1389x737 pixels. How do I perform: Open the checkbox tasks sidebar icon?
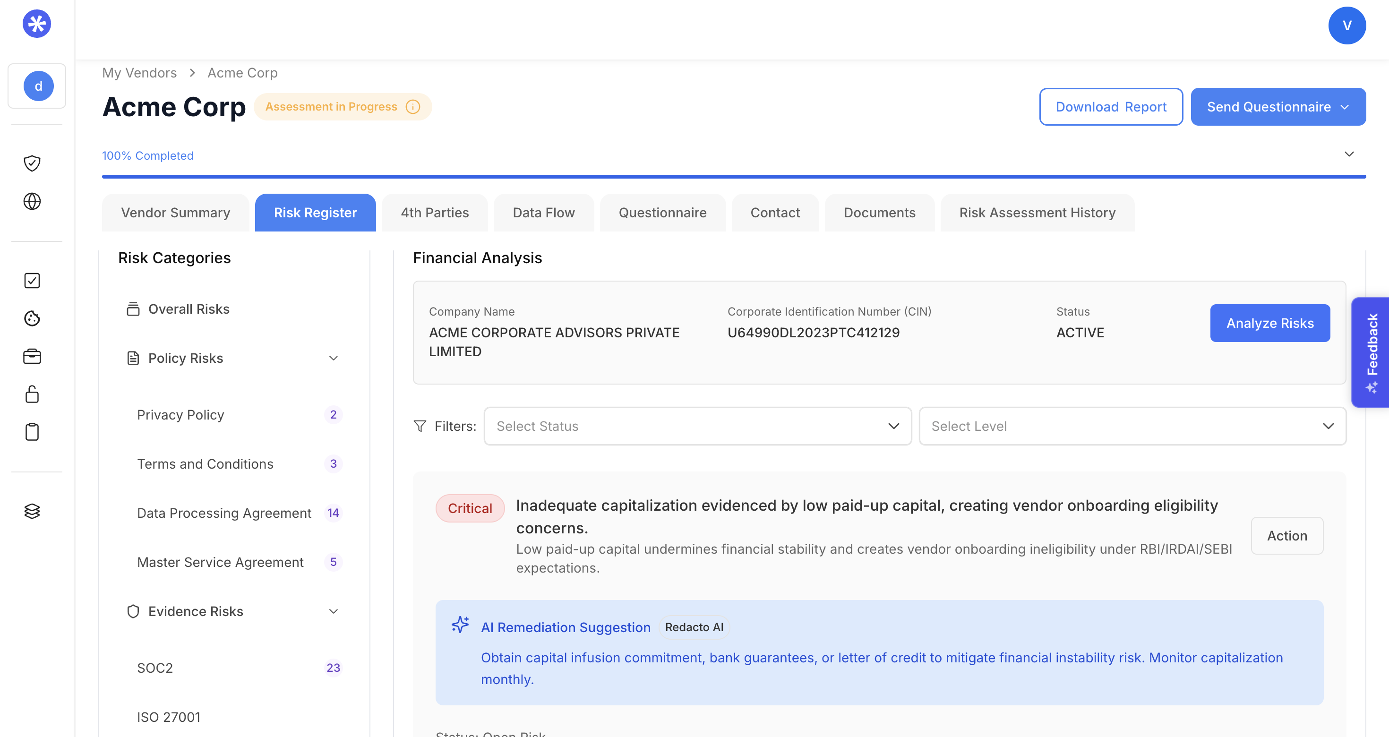(32, 280)
